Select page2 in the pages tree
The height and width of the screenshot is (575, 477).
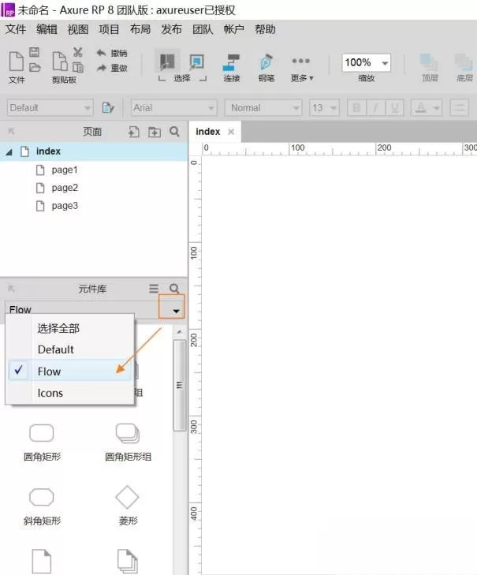point(65,188)
